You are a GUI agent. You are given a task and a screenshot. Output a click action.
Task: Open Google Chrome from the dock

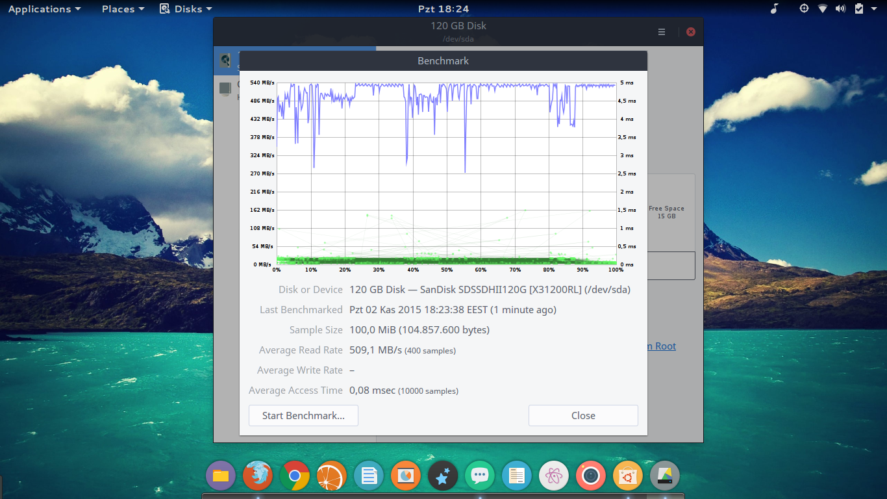pos(295,476)
